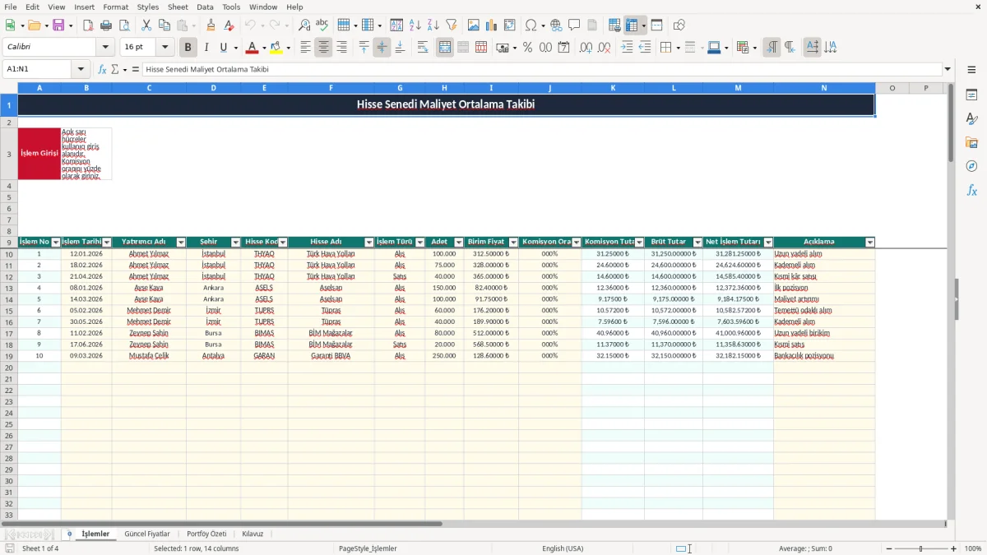Image resolution: width=987 pixels, height=555 pixels.
Task: Open the Font Size dropdown
Action: pos(164,48)
